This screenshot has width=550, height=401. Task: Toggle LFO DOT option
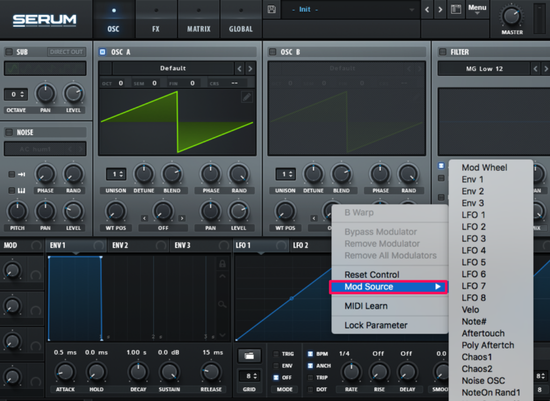tap(310, 389)
